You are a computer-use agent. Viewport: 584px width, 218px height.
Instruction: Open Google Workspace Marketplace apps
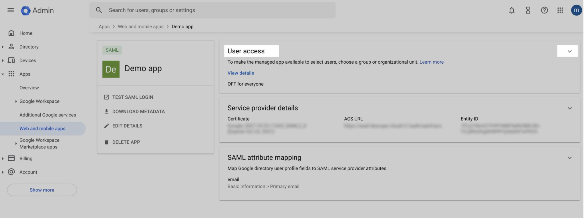39,144
